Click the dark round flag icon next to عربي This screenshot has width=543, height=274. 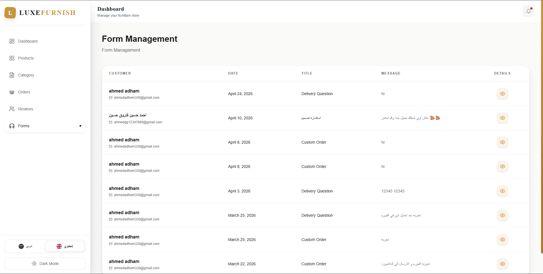[x=21, y=246]
